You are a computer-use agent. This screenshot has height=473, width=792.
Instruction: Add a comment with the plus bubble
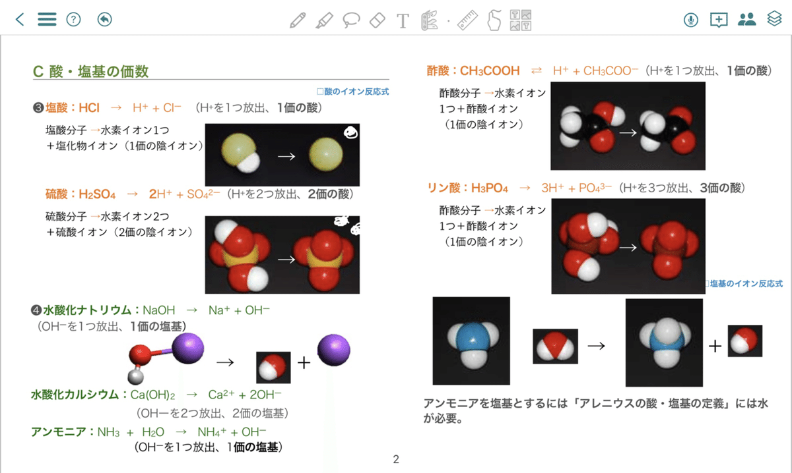(719, 20)
